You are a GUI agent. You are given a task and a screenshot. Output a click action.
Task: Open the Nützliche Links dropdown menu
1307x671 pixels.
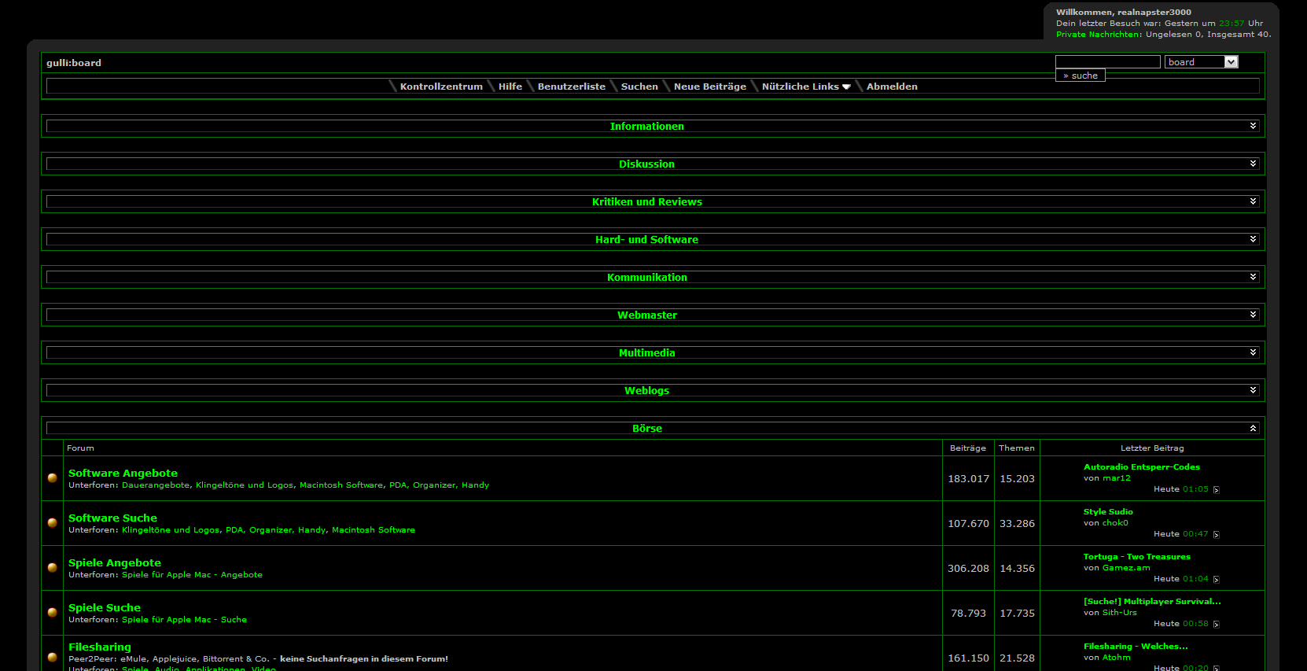coord(806,87)
